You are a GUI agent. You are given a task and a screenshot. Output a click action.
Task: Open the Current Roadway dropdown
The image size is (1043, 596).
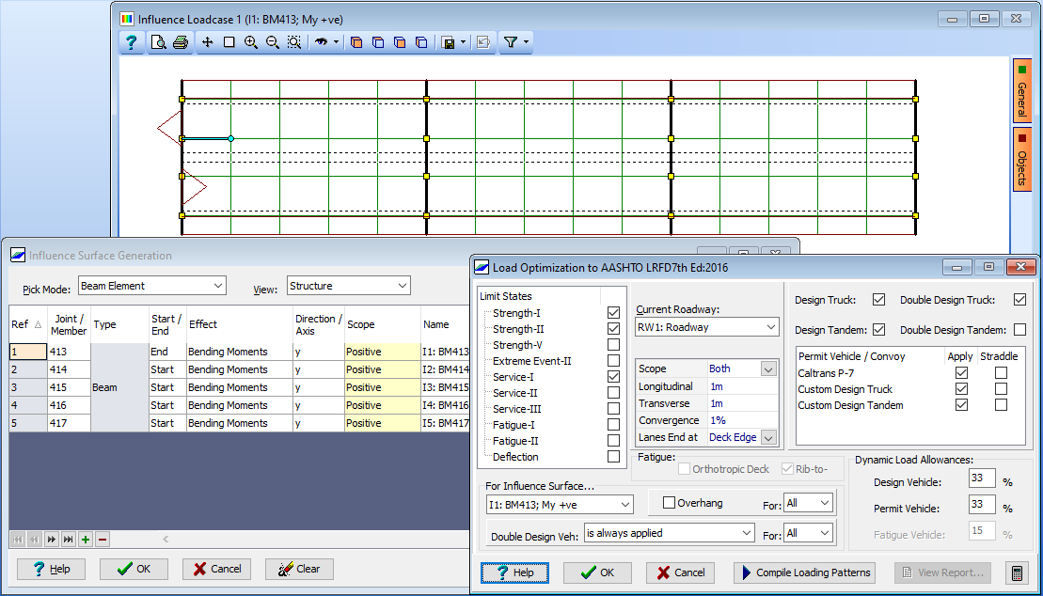707,327
